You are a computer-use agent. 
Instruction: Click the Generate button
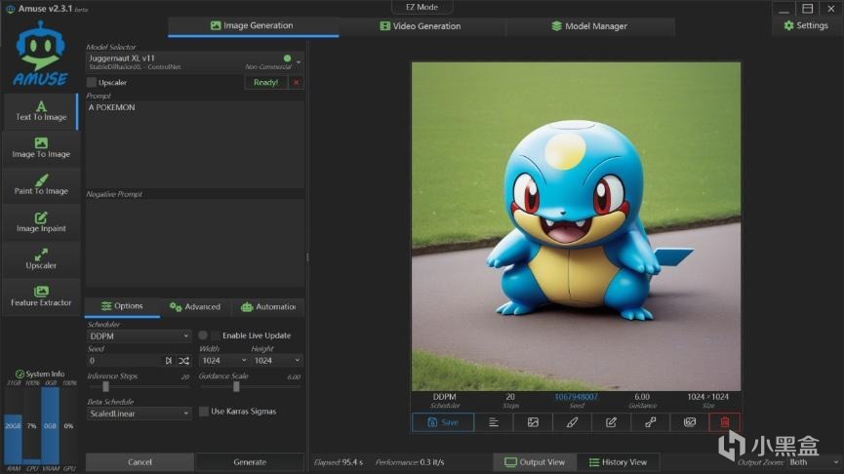click(x=250, y=462)
